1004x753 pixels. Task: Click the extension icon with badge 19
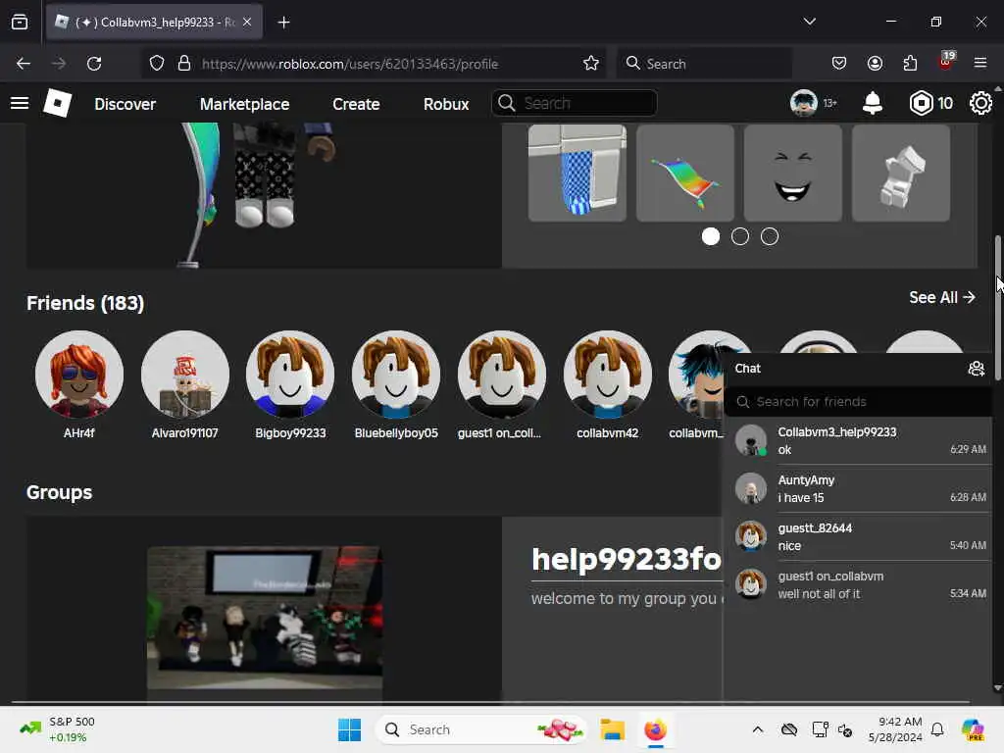(x=946, y=62)
